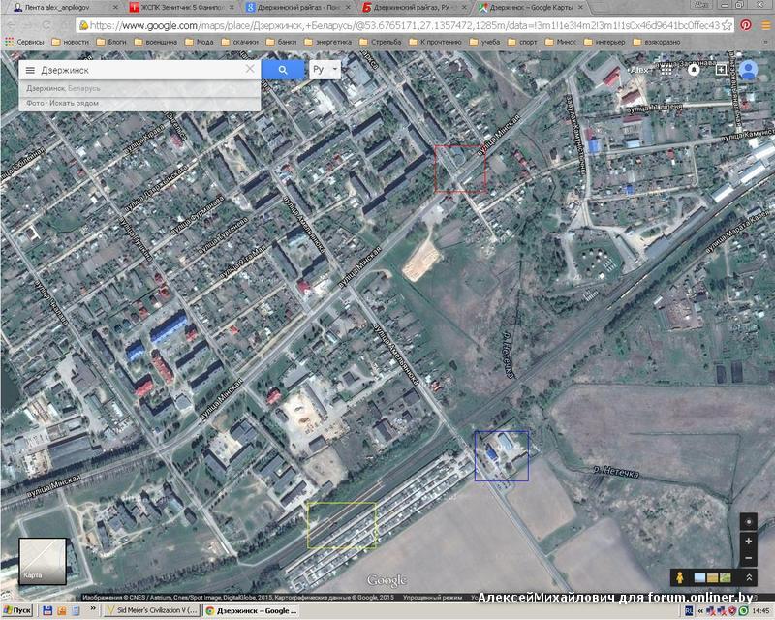Open the взакоразно bookmarks folder
The height and width of the screenshot is (620, 775).
[x=657, y=42]
